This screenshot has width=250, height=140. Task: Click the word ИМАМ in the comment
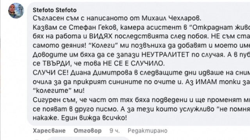point(206,82)
